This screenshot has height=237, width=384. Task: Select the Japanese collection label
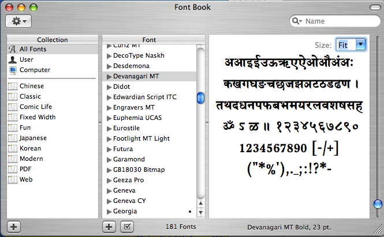pos(33,138)
